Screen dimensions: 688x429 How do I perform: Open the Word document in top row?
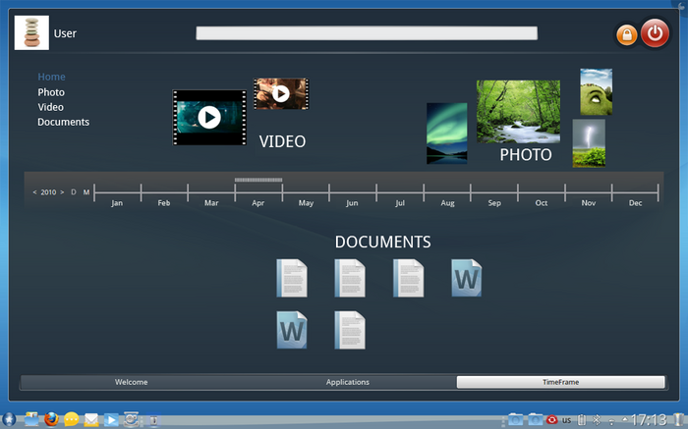pos(467,278)
